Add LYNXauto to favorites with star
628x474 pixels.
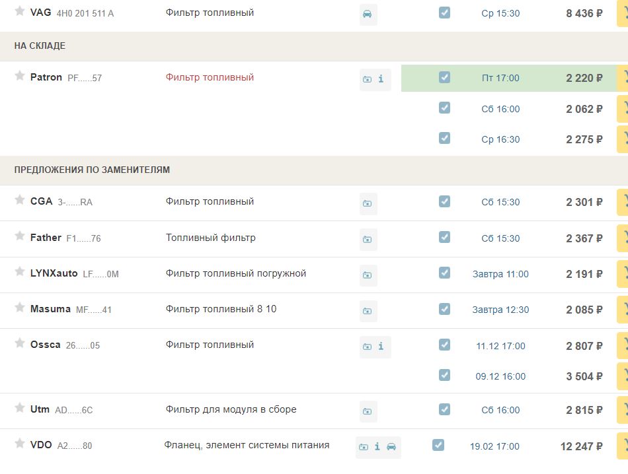20,272
